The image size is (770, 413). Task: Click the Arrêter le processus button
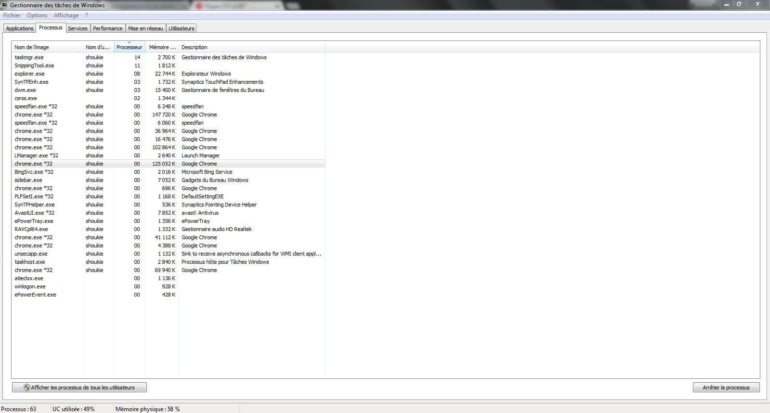point(726,387)
